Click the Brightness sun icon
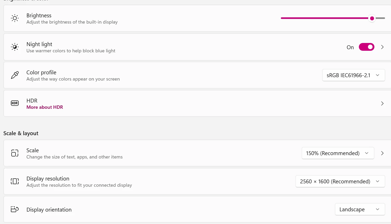This screenshot has height=224, width=391. (15, 18)
